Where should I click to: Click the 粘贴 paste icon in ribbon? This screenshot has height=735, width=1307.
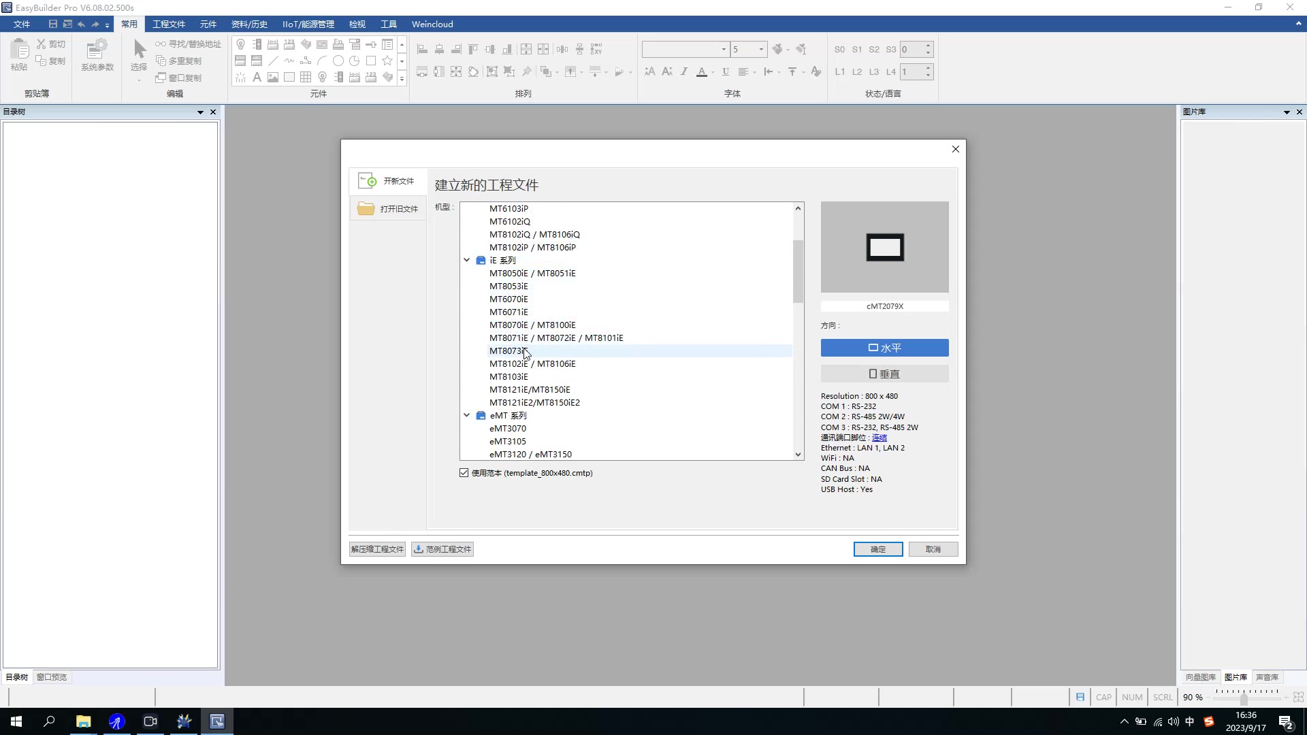click(19, 50)
